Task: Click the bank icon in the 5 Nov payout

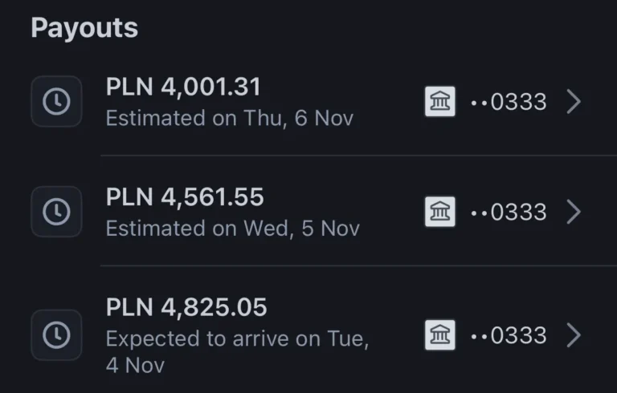Action: [x=440, y=212]
